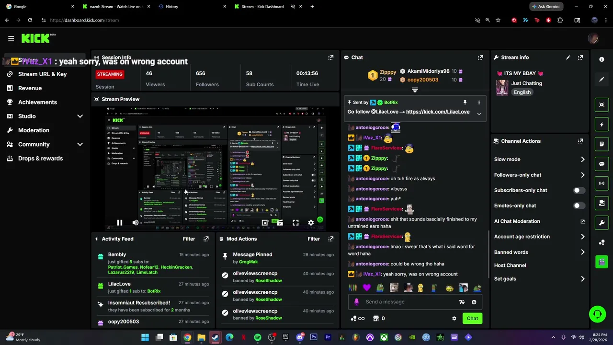Collapse the top gifters leaderboard in chat
Viewport: 613px width, 345px height.
[x=415, y=90]
